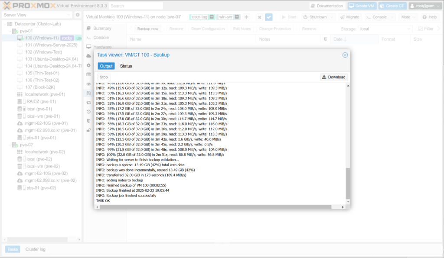444x258 pixels.
Task: Open the Server View dropdown
Action: click(69, 15)
